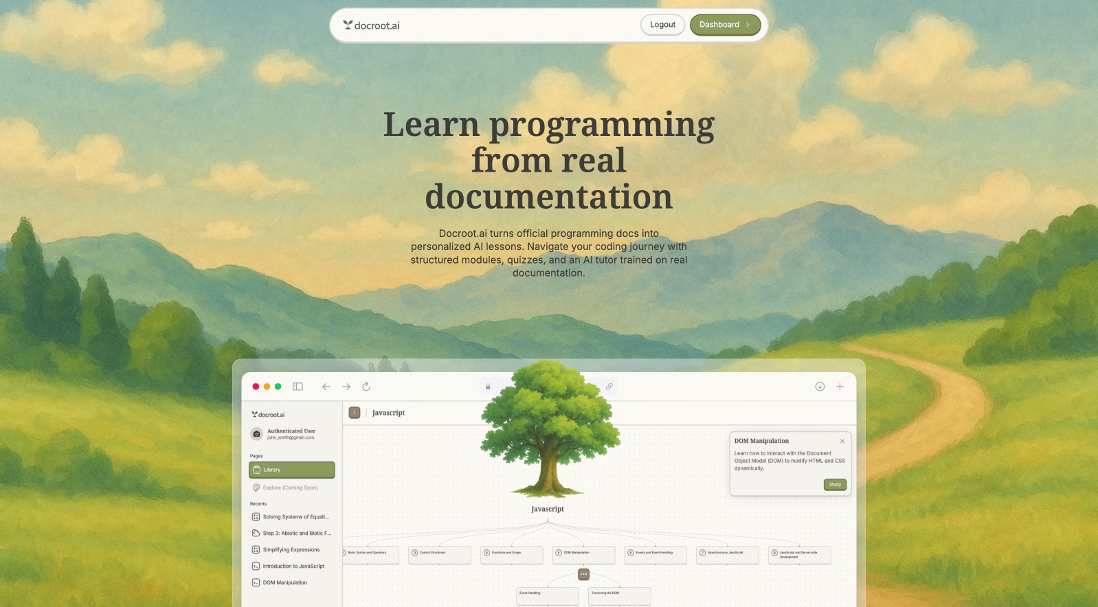Click the red close window dot
The height and width of the screenshot is (607, 1098).
tap(256, 387)
